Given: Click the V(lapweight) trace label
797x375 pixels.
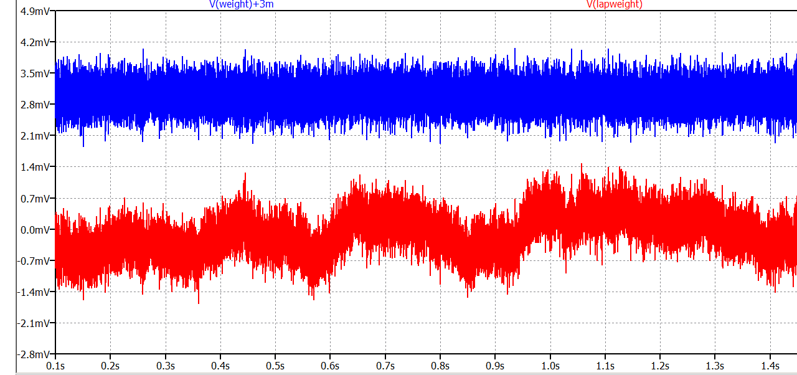Looking at the screenshot, I should (x=614, y=4).
